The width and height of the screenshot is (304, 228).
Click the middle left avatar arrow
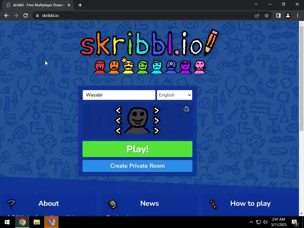click(118, 121)
